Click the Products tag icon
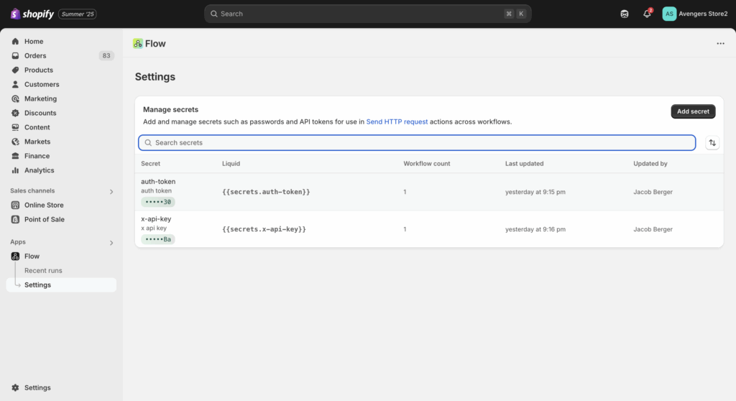Viewport: 736px width, 401px height. click(16, 70)
